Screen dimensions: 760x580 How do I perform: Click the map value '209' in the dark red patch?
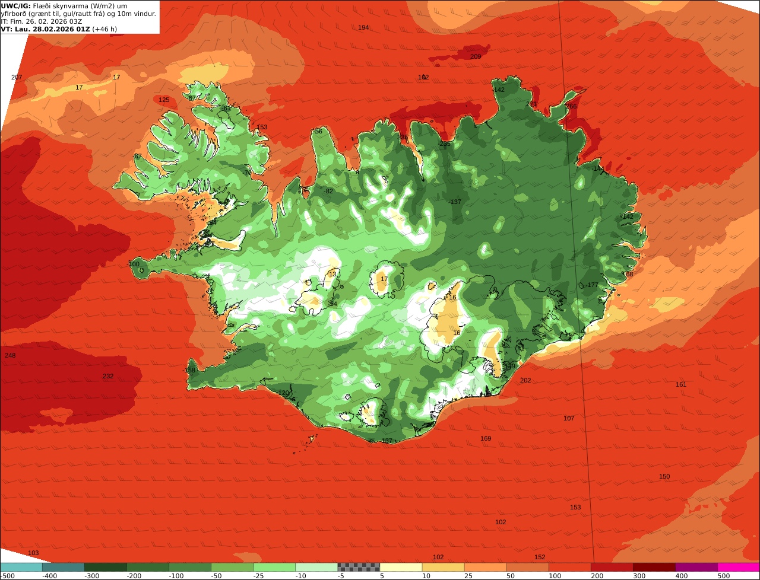(x=476, y=57)
